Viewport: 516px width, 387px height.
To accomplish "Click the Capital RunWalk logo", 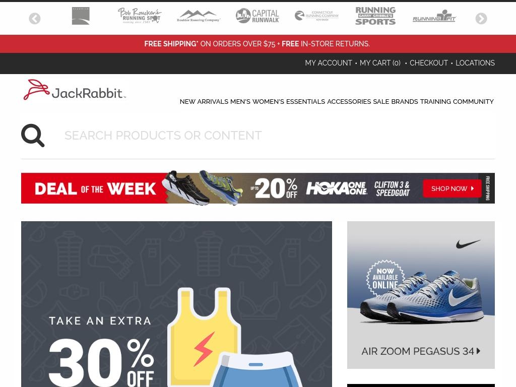I will click(257, 16).
